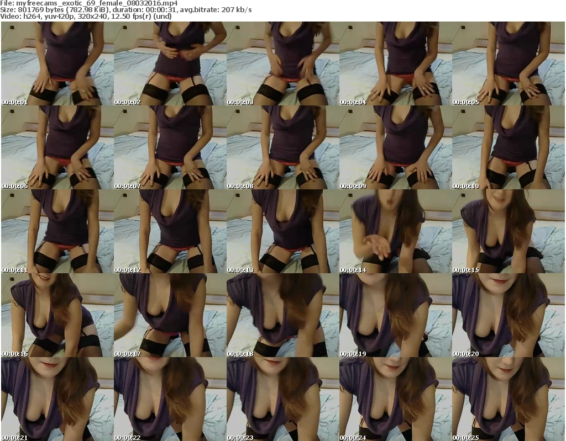This screenshot has height=441, width=566.
Task: Click the 00:00:06 frame thumbnail
Action: click(x=57, y=147)
